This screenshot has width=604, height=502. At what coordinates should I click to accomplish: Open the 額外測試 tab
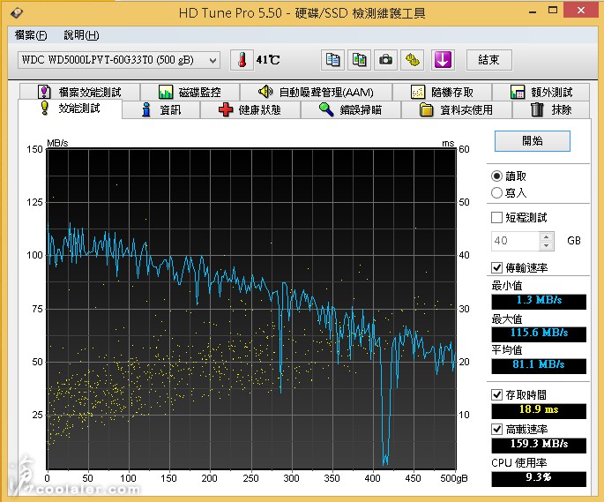[541, 92]
